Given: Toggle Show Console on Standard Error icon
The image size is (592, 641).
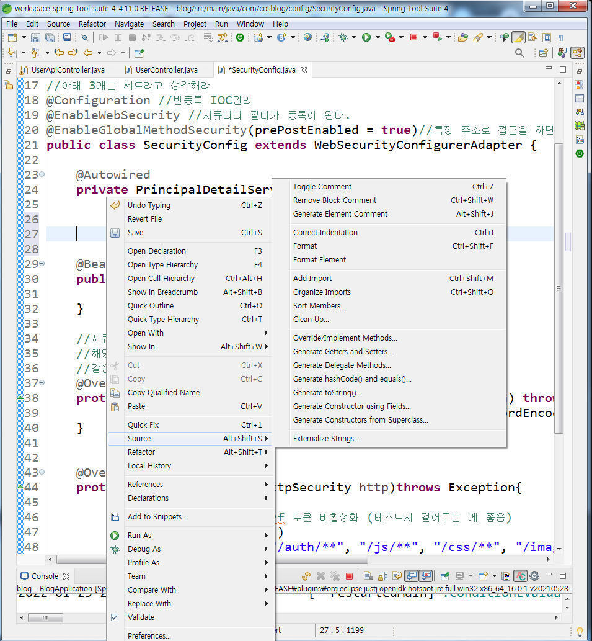Looking at the screenshot, I should [x=426, y=576].
